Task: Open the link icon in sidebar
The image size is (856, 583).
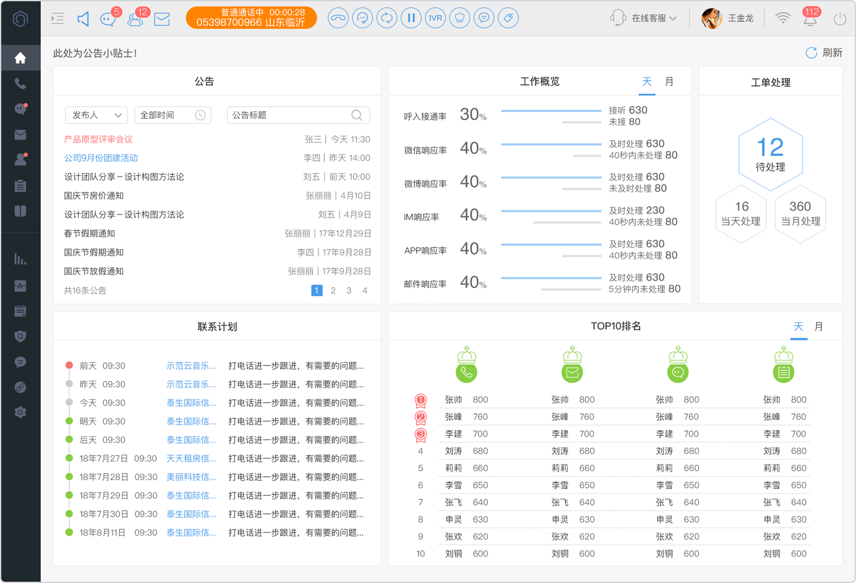Action: pyautogui.click(x=20, y=387)
